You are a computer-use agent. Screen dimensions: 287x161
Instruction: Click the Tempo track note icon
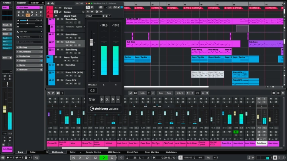[x=48, y=12]
